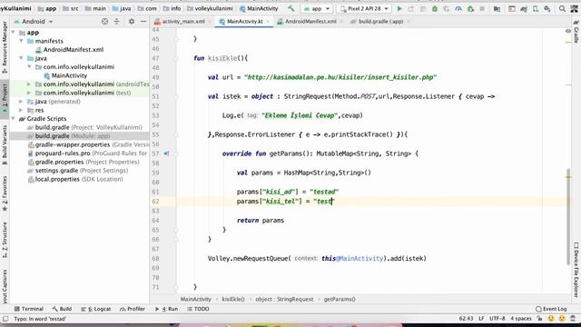Open the TODO tool window
Screen dimensions: 581x327
tap(198, 309)
